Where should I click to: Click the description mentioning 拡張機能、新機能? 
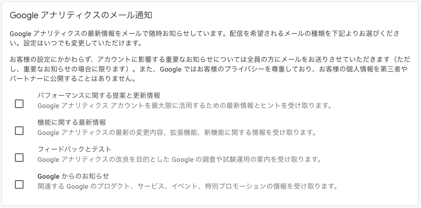(176, 133)
